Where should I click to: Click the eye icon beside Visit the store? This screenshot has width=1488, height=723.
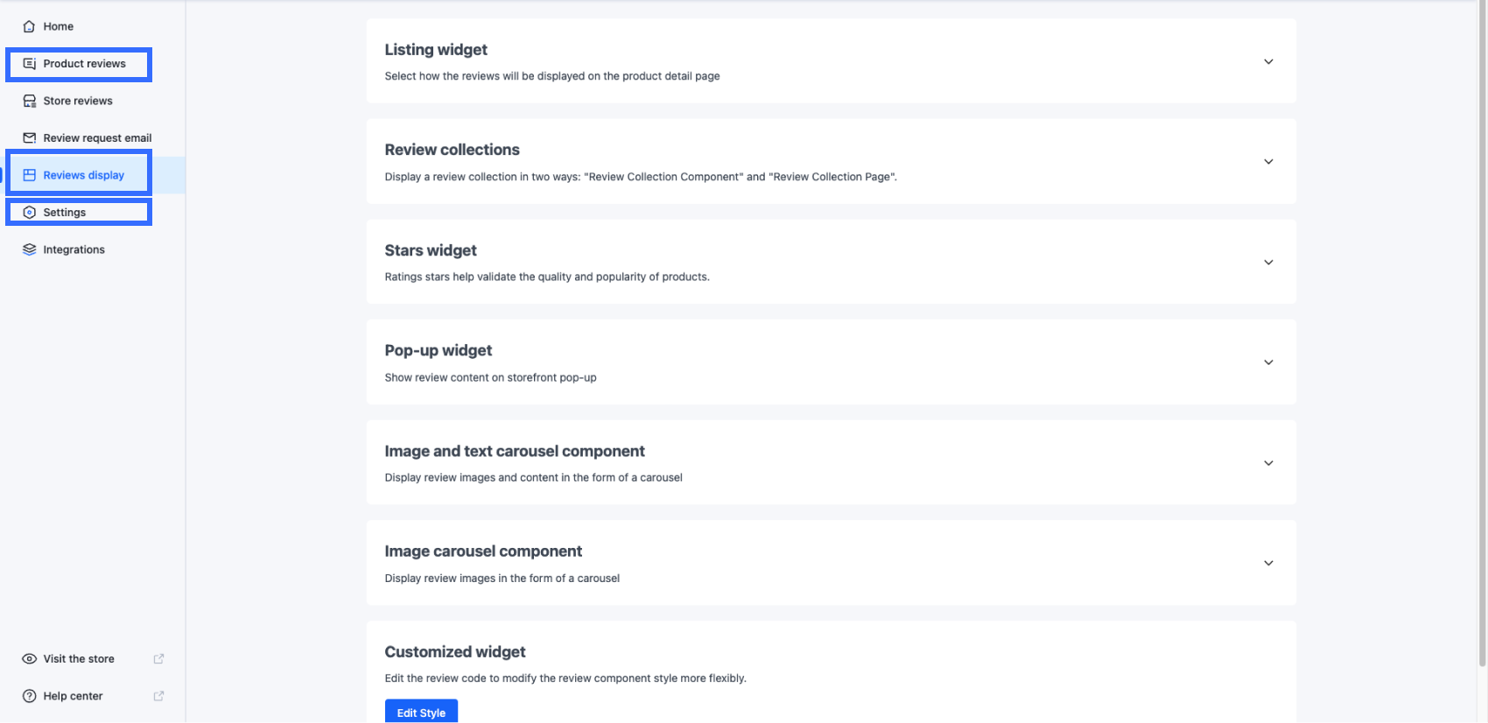point(29,658)
